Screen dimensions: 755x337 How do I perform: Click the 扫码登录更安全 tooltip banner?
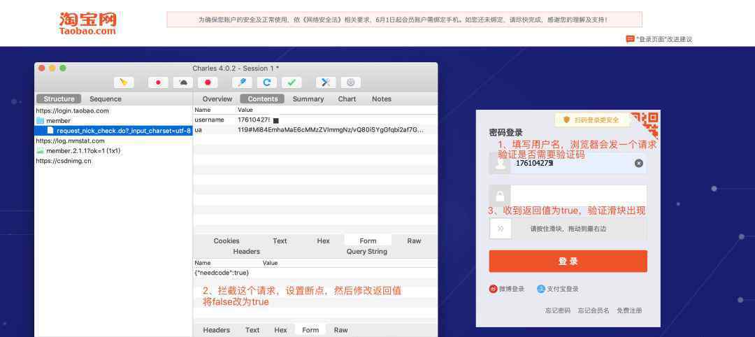(x=592, y=120)
